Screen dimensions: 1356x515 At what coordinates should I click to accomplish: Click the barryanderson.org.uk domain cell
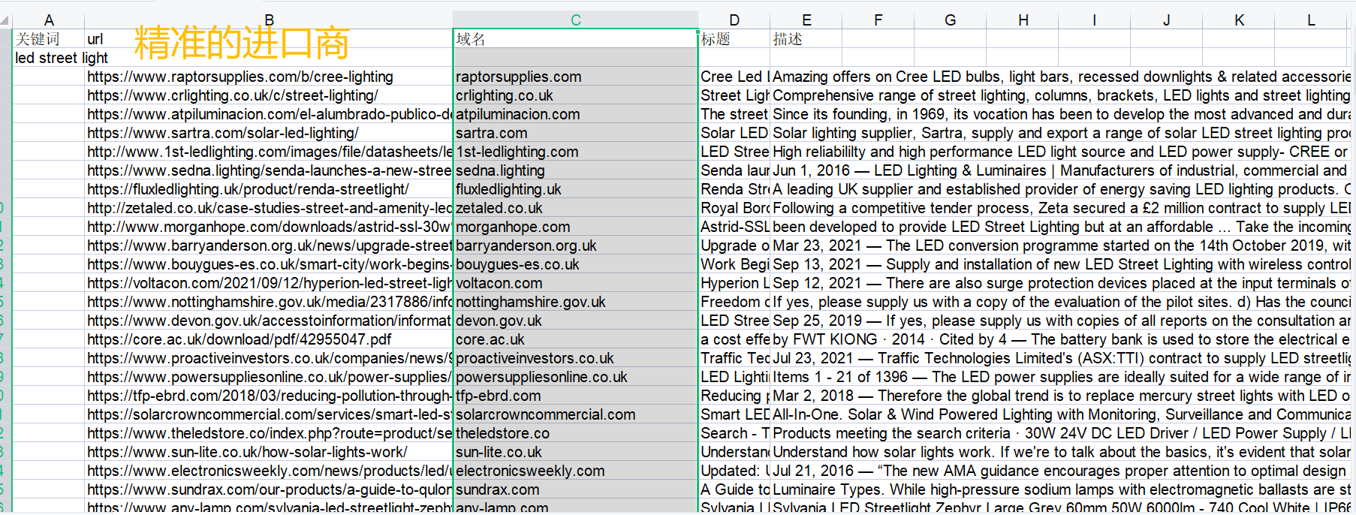click(x=576, y=245)
